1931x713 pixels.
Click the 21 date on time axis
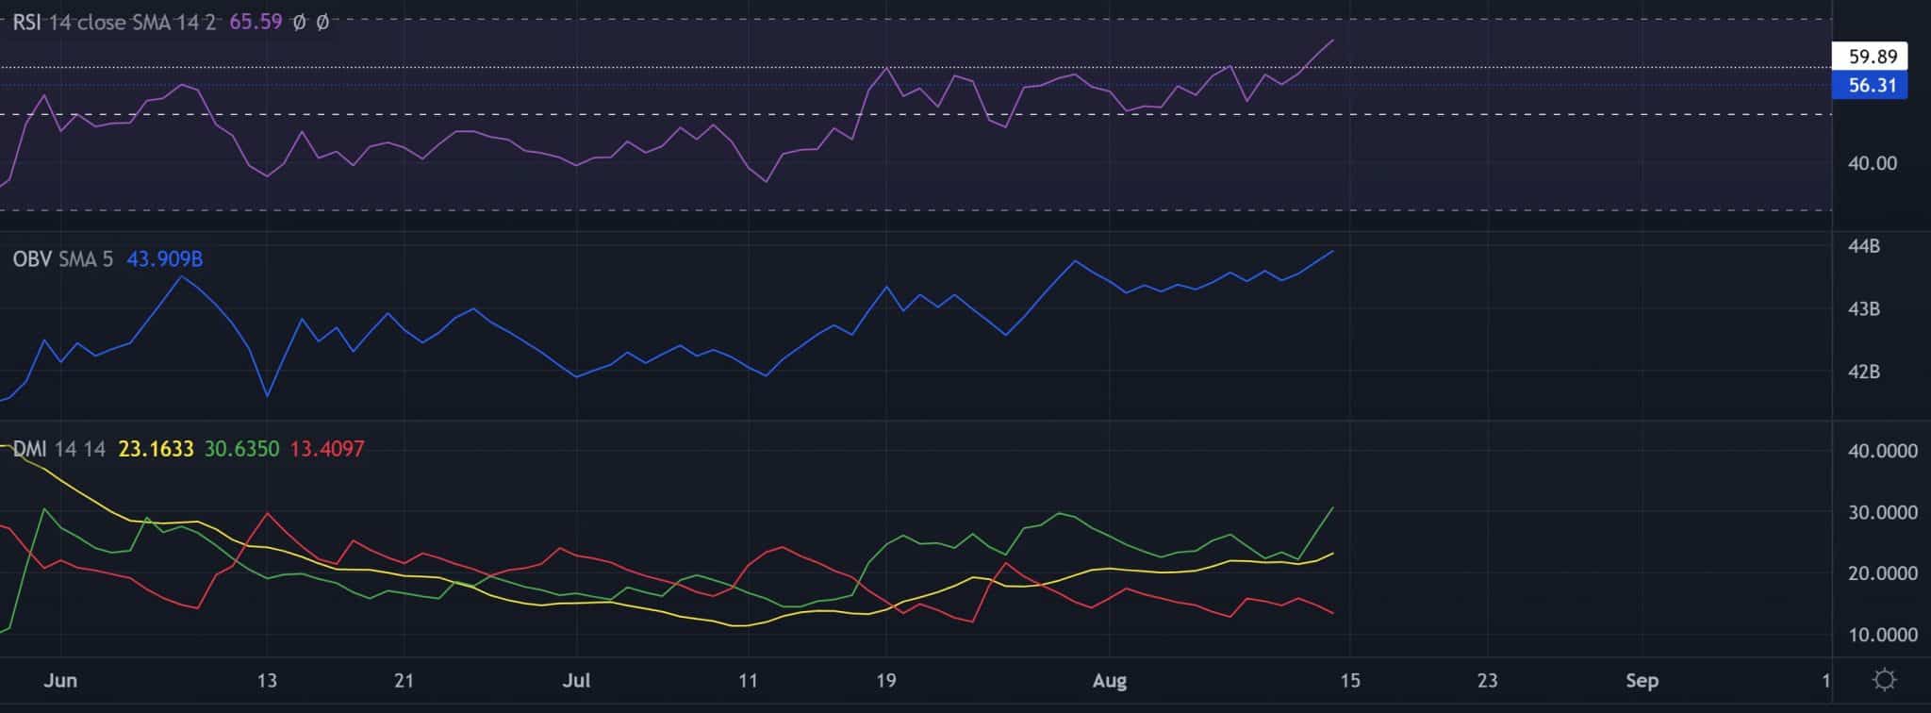coord(404,680)
